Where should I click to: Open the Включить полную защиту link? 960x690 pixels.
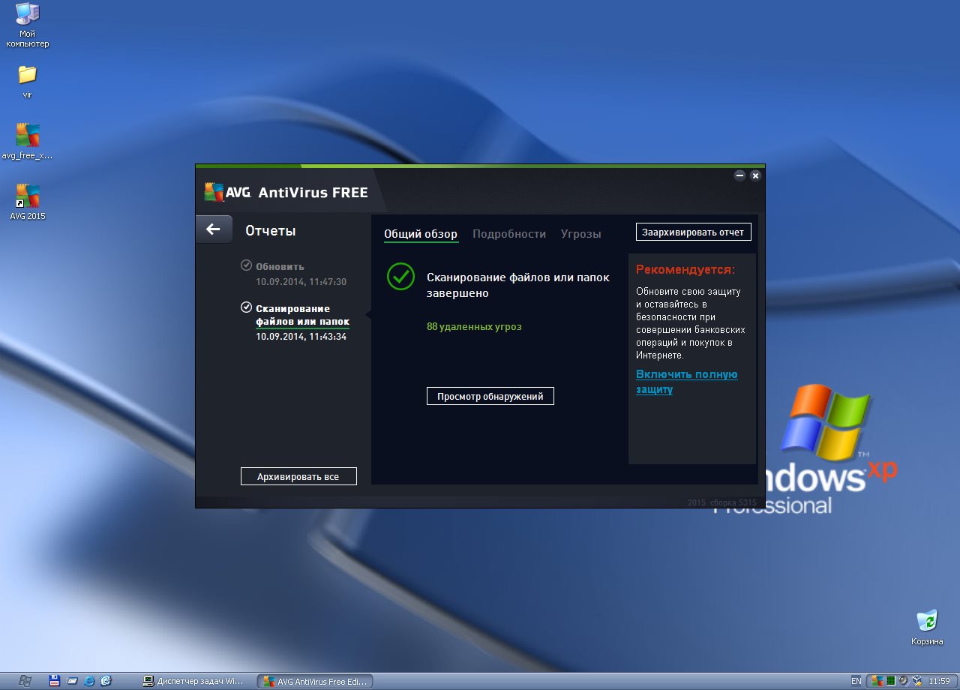pyautogui.click(x=687, y=382)
